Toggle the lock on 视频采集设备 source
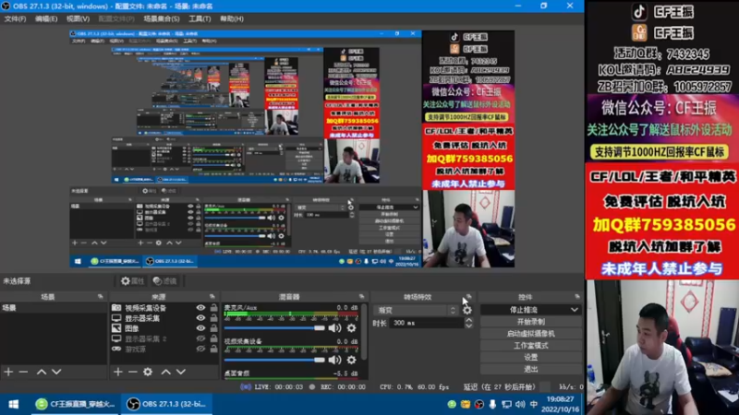This screenshot has width=739, height=415. point(214,308)
